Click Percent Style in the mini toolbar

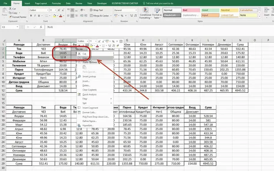(113, 42)
